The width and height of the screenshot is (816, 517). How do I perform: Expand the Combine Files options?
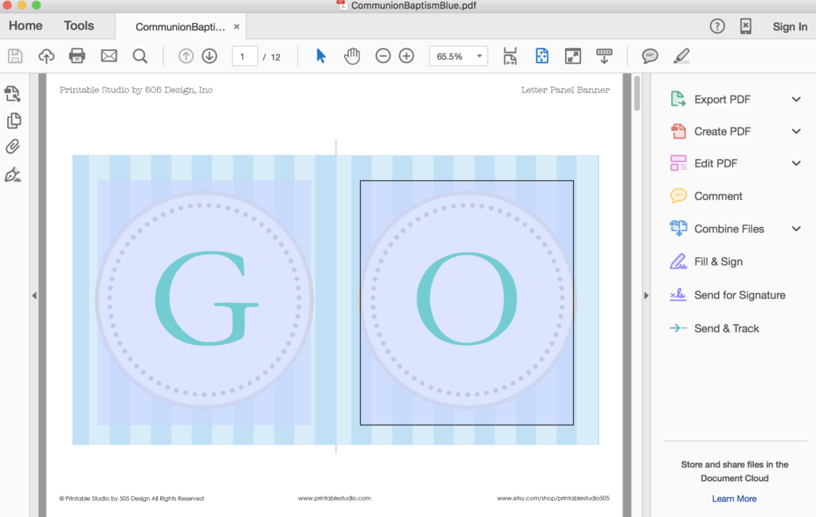pyautogui.click(x=795, y=229)
